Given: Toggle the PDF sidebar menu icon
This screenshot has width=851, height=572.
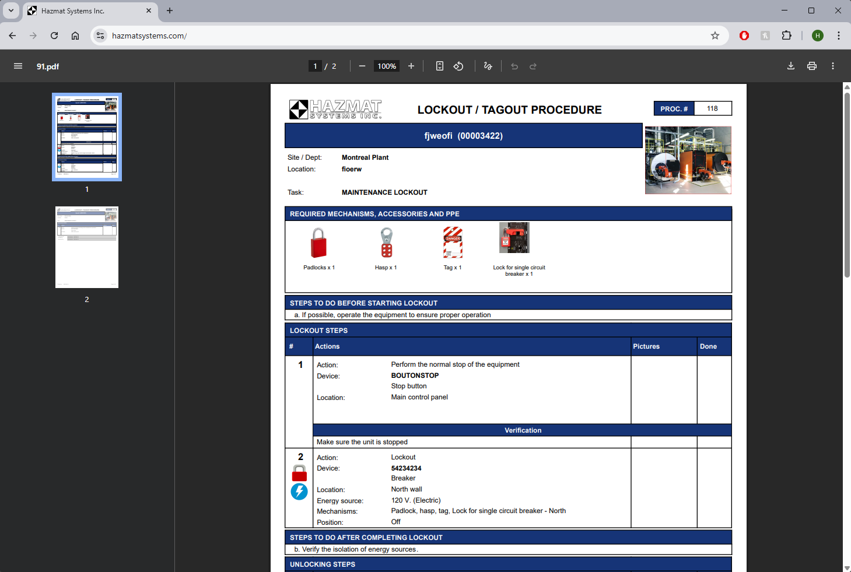Looking at the screenshot, I should tap(18, 66).
